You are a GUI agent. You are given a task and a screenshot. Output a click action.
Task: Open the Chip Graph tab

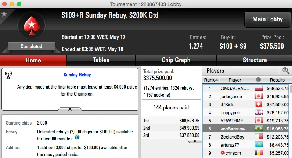(x=176, y=60)
